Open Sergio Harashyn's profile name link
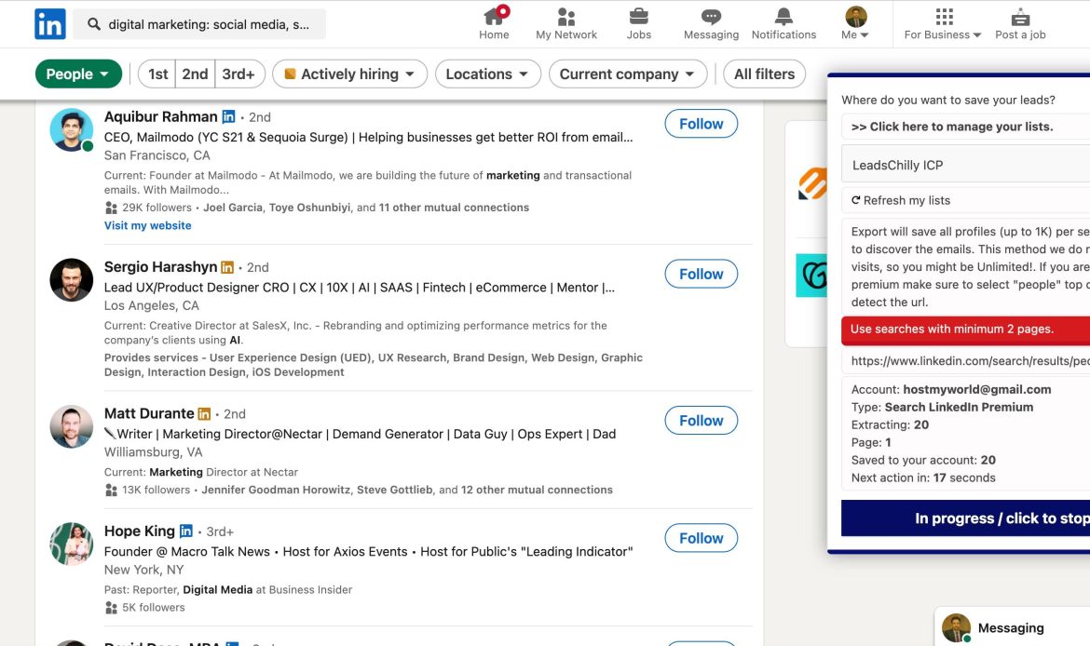 point(160,267)
